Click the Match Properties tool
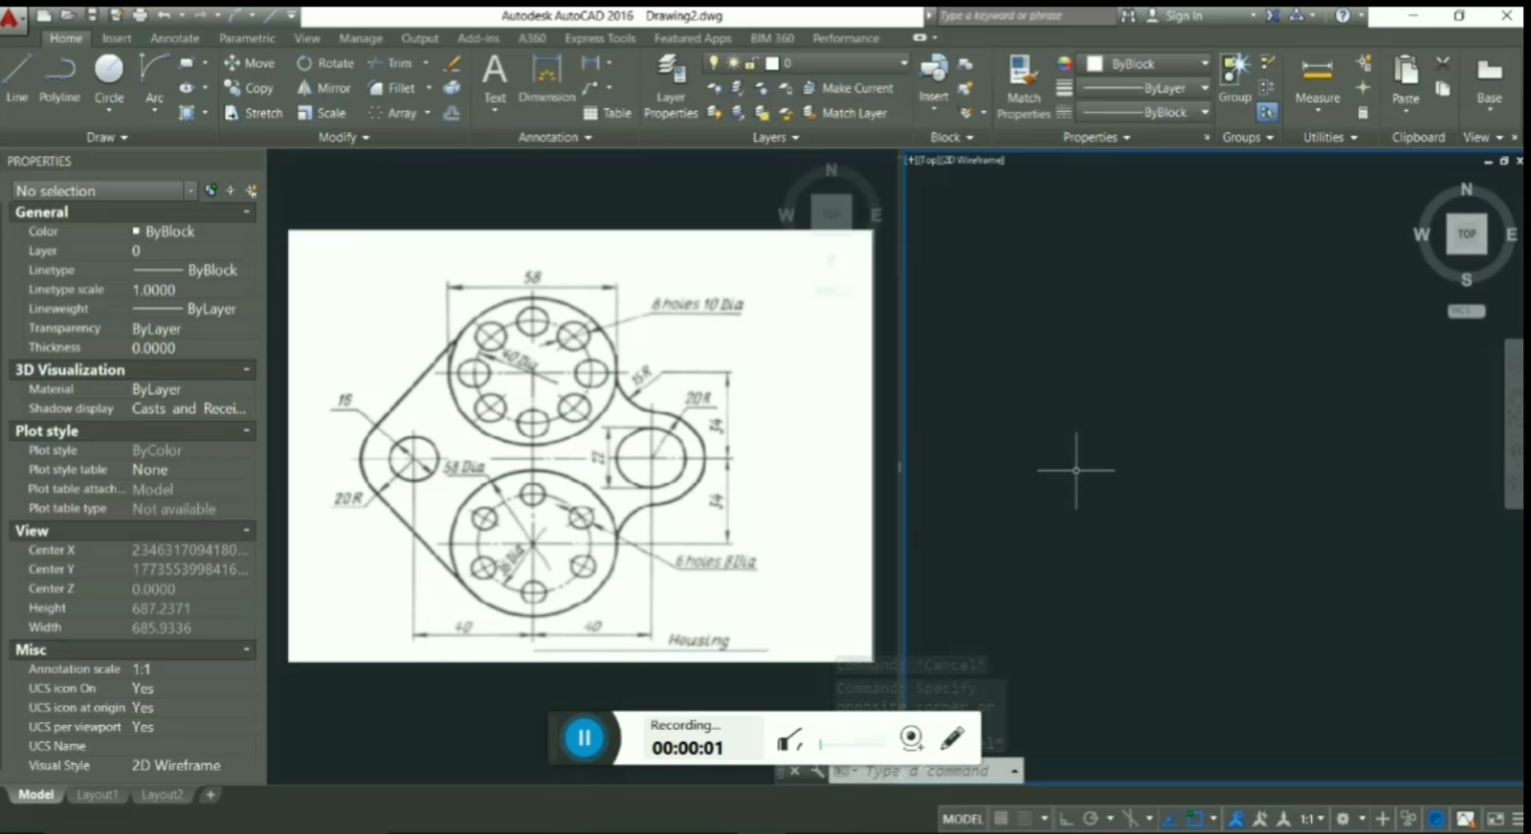Screen dimensions: 1531x834 pyautogui.click(x=1023, y=87)
